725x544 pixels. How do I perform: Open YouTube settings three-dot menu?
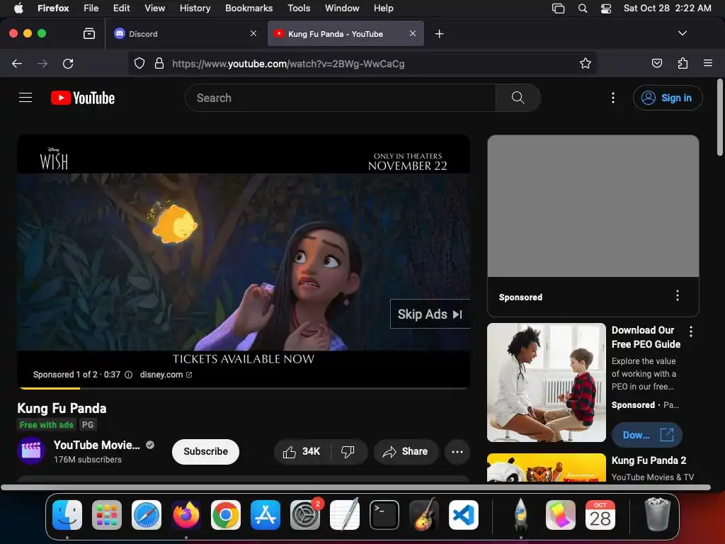(613, 98)
